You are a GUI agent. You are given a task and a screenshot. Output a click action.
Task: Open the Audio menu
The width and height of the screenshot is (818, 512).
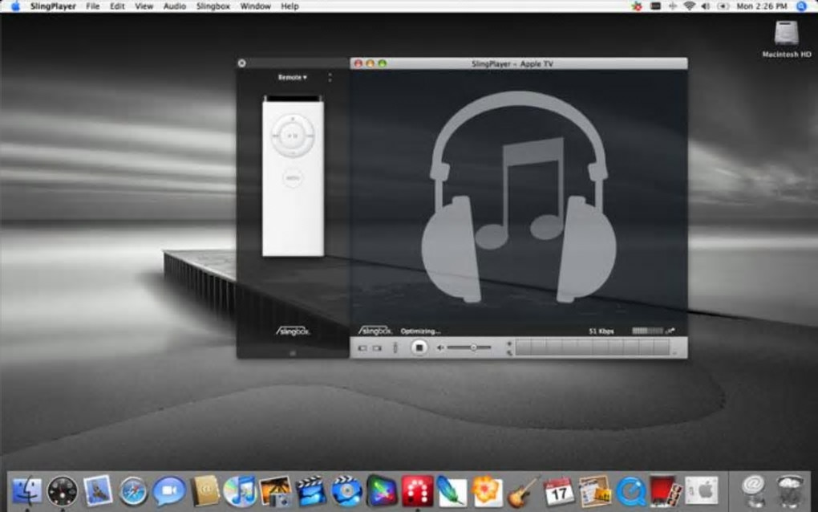tap(174, 6)
